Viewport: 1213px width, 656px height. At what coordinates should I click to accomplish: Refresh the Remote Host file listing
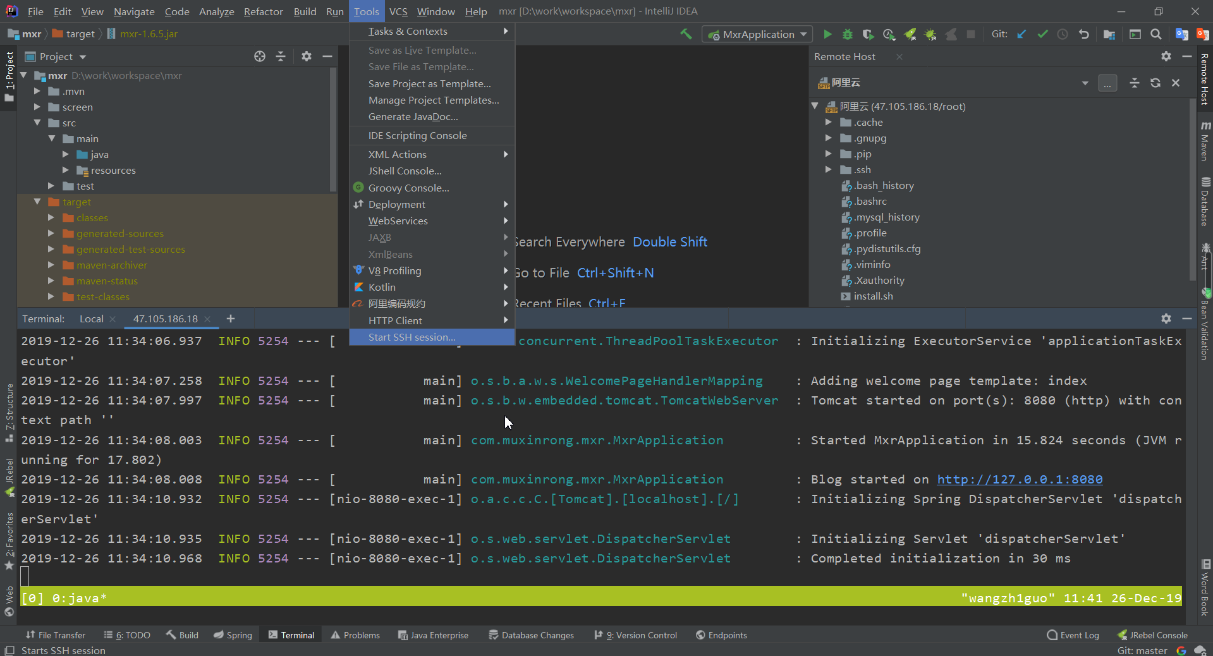pyautogui.click(x=1155, y=83)
